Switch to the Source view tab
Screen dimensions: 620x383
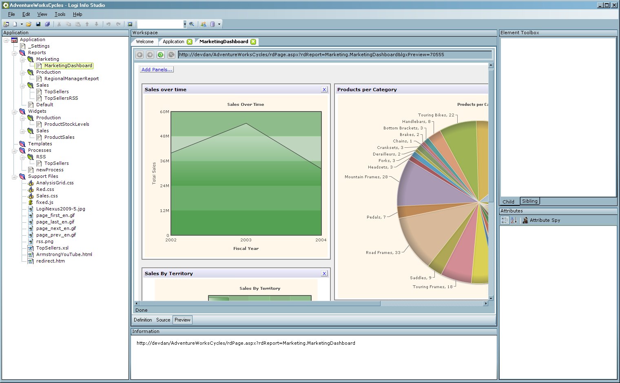(163, 320)
